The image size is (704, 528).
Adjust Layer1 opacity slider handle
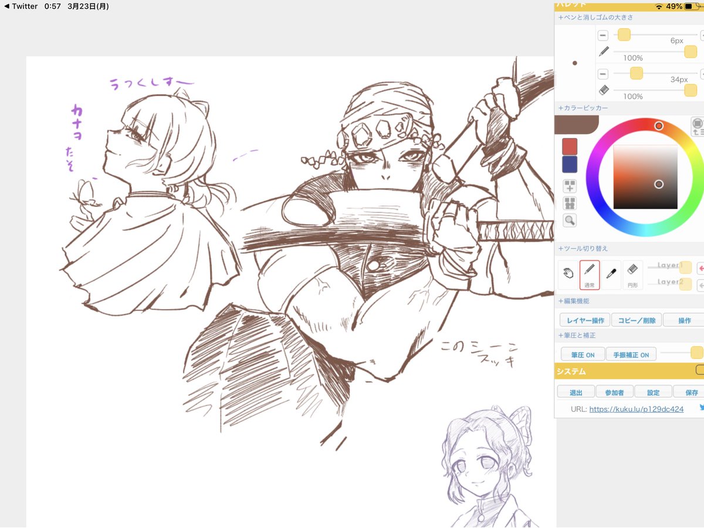(685, 268)
